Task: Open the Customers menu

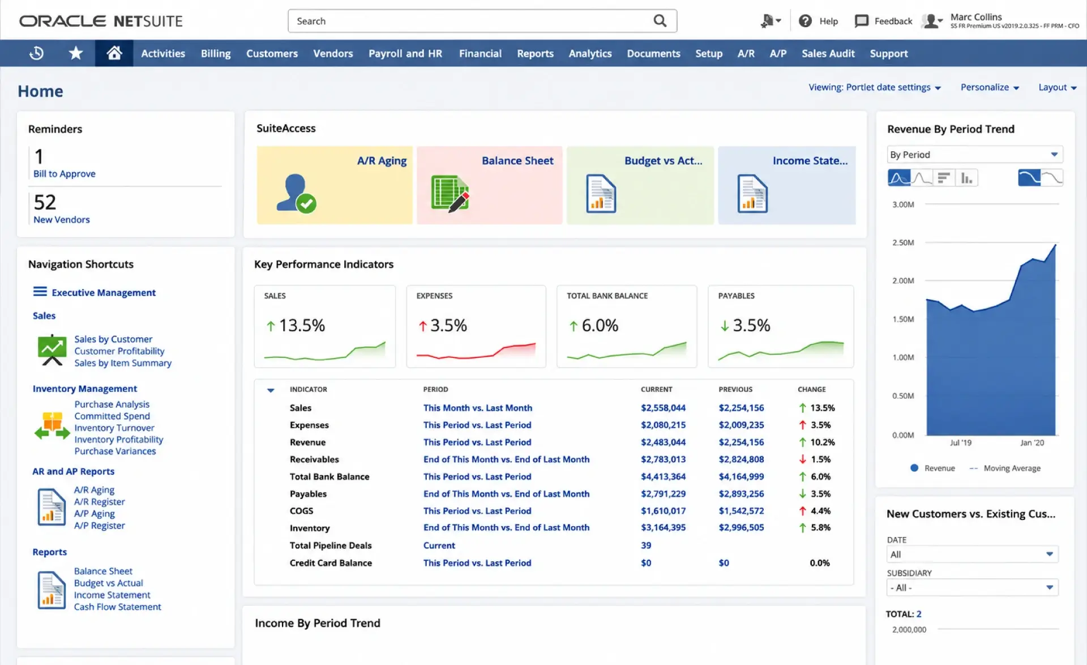Action: [x=272, y=53]
